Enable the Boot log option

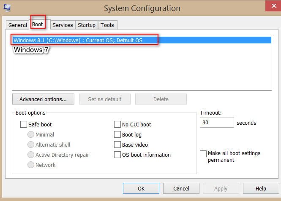117,134
